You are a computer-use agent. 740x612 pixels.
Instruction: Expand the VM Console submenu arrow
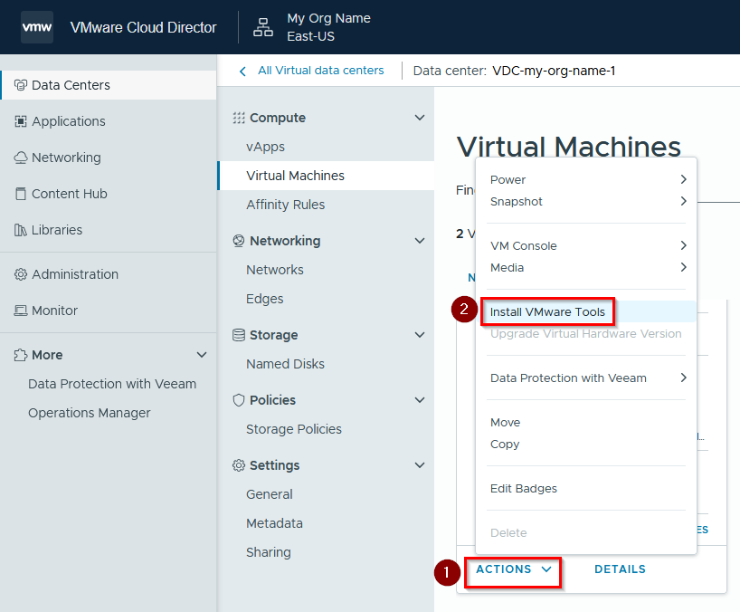point(683,245)
